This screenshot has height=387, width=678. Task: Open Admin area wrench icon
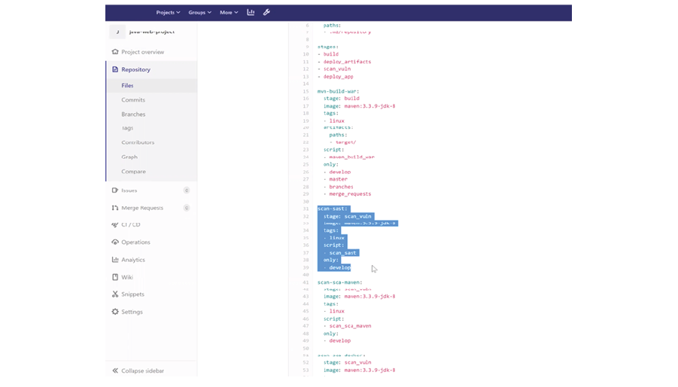266,12
